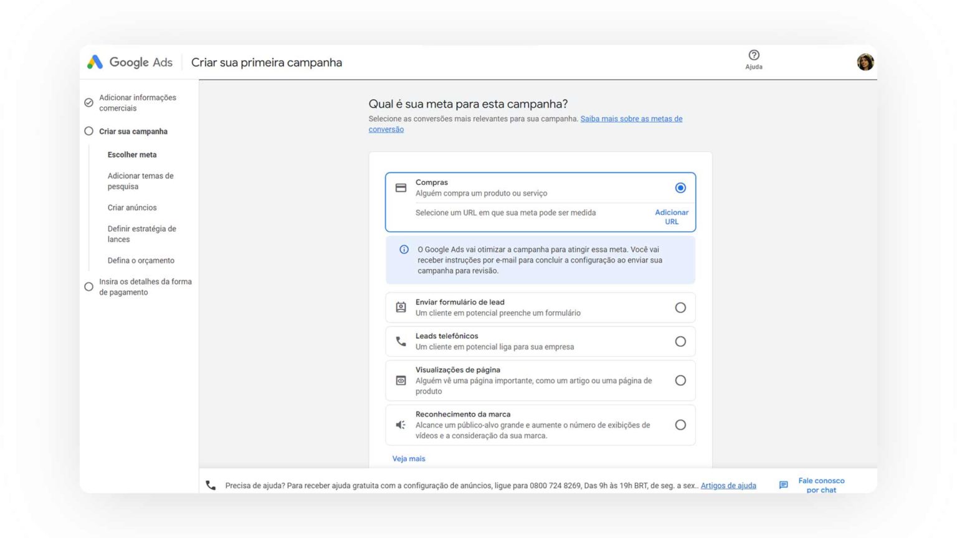This screenshot has height=538, width=957.
Task: Click the lead form icon
Action: (x=401, y=307)
